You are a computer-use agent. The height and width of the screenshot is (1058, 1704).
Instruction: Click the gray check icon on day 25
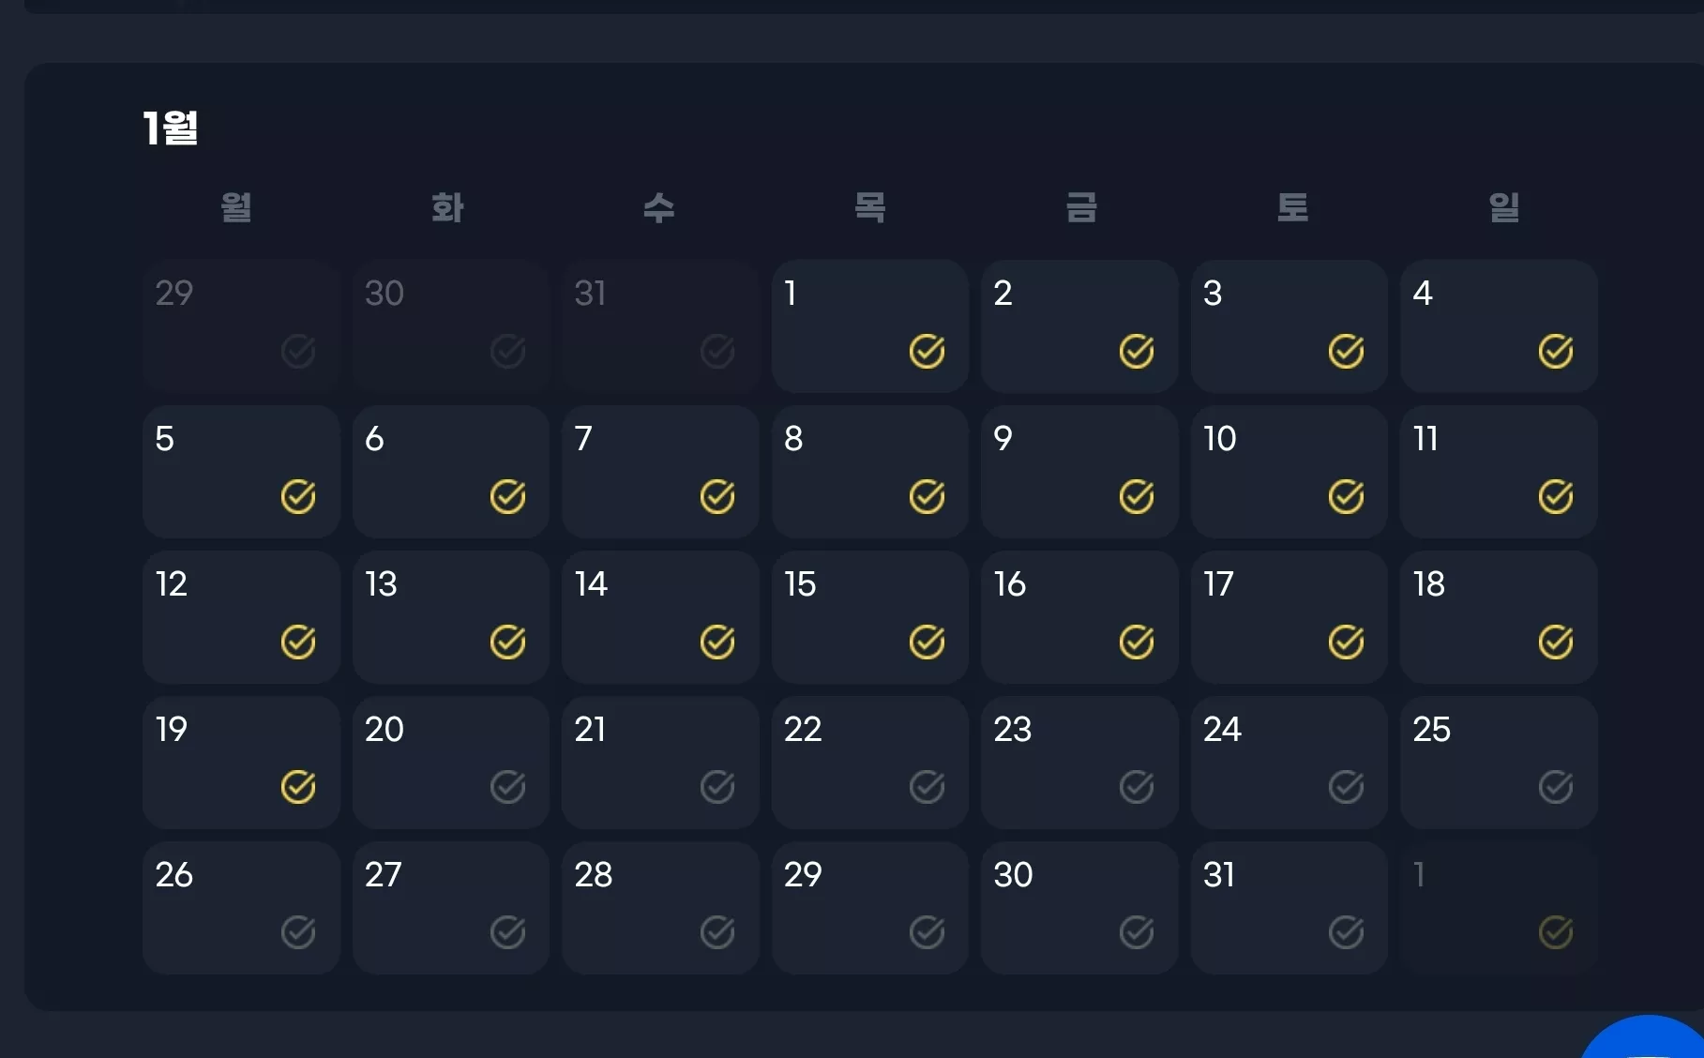pyautogui.click(x=1556, y=788)
